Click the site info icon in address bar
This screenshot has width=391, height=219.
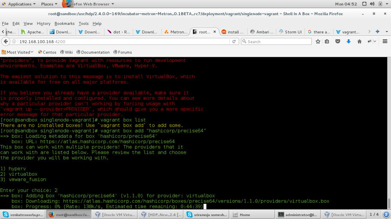click(x=14, y=41)
